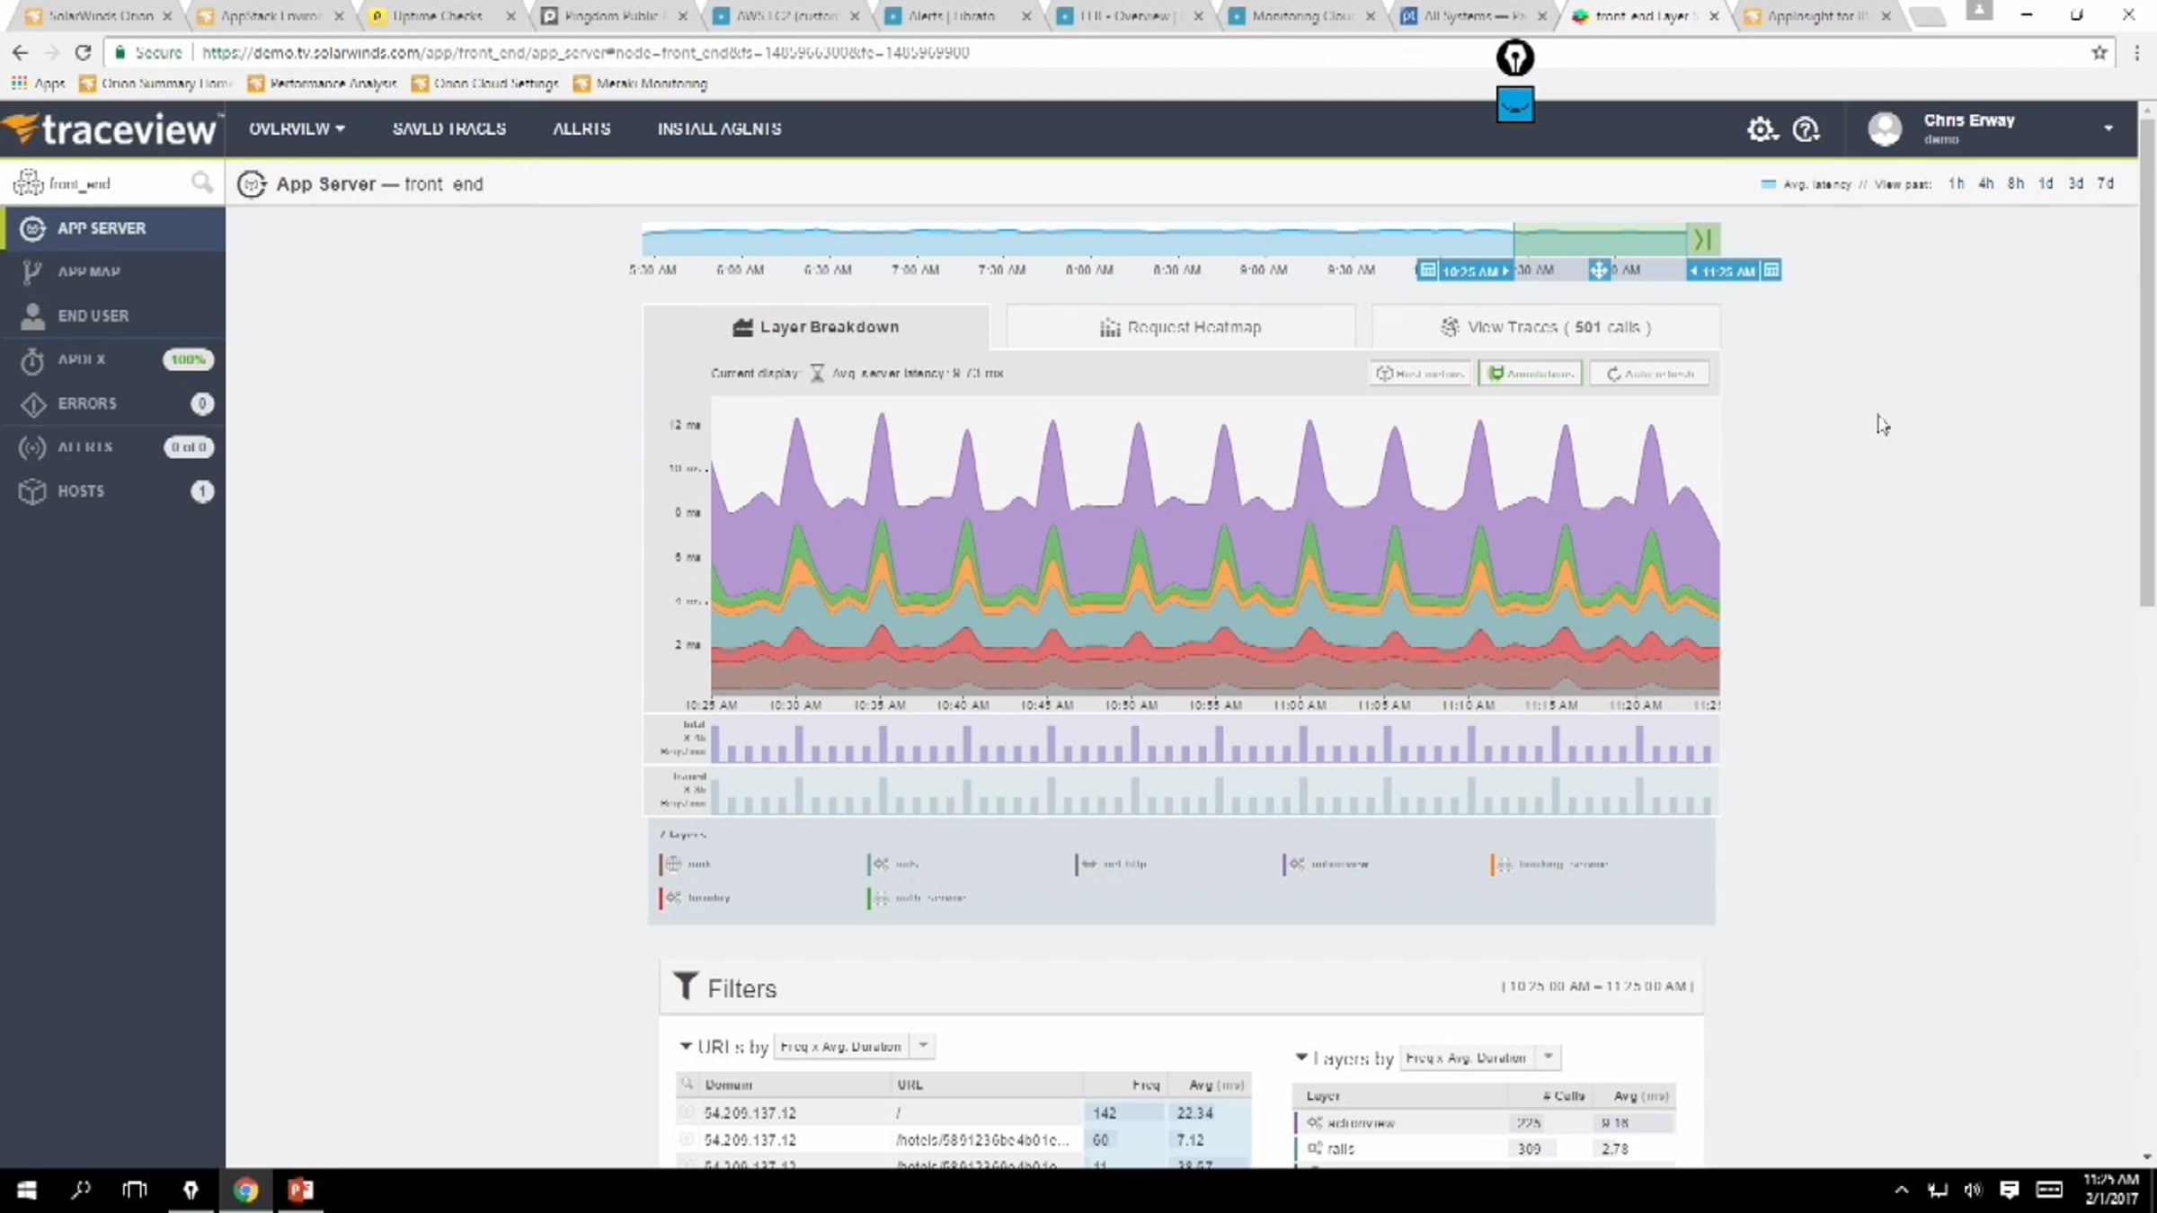The image size is (2157, 1213).
Task: Open Install Agents in top navigation
Action: click(719, 128)
